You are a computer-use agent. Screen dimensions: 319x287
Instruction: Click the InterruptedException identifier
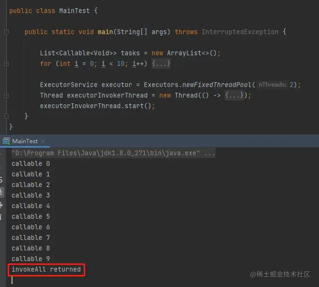click(240, 32)
